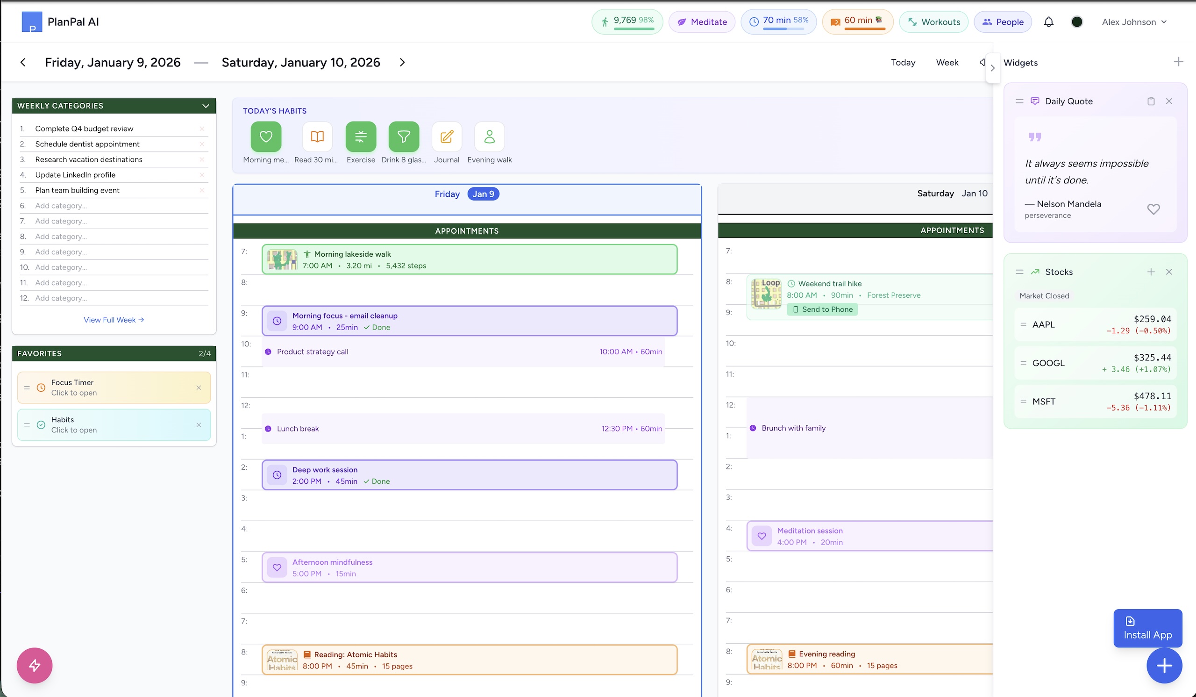Click the Add widget plus icon
The height and width of the screenshot is (697, 1196).
(1178, 62)
